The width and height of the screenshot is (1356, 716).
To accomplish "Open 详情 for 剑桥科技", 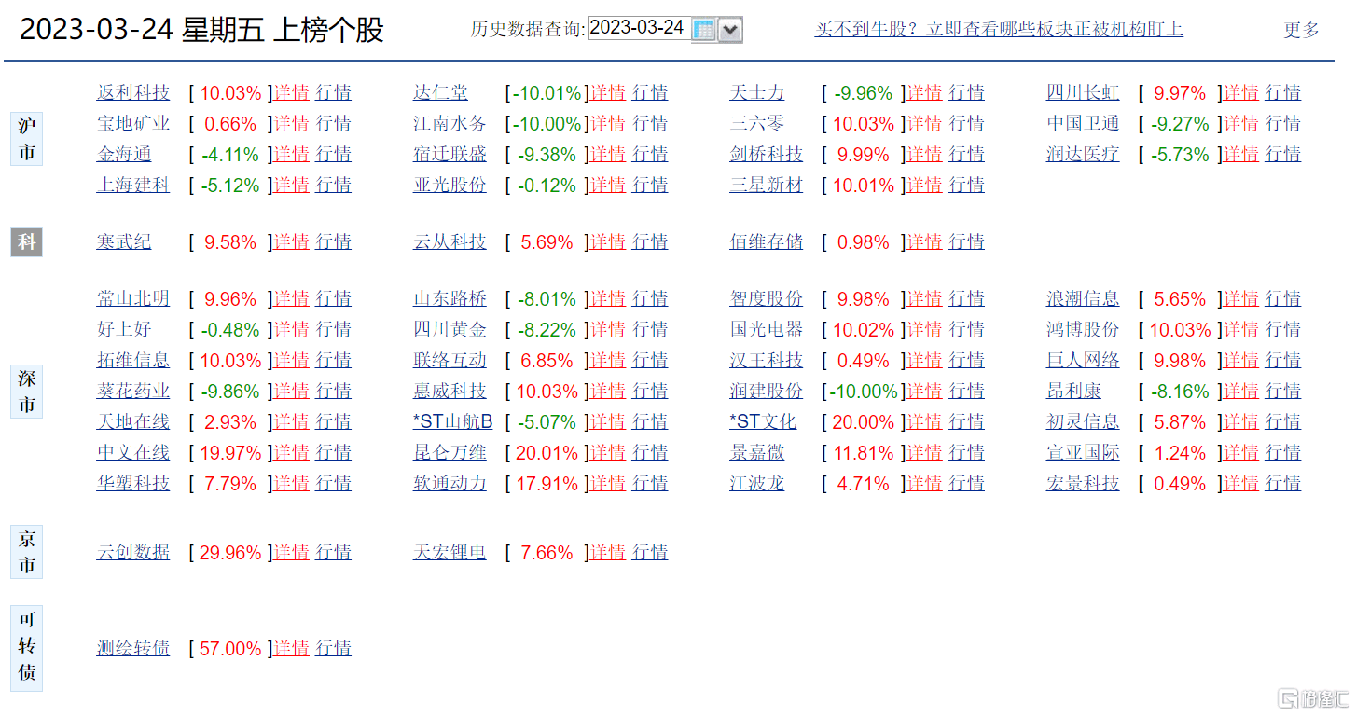I will pyautogui.click(x=924, y=155).
